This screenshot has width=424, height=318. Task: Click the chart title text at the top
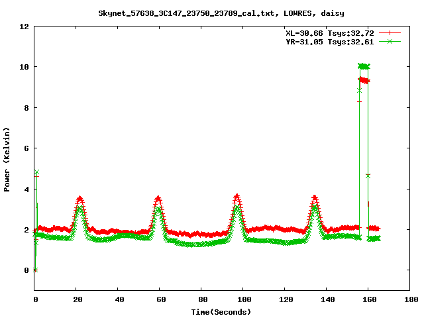coord(221,13)
